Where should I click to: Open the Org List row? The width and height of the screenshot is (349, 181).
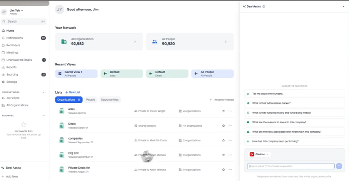(x=144, y=155)
